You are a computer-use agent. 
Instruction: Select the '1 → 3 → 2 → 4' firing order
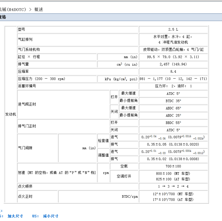pos(173,186)
